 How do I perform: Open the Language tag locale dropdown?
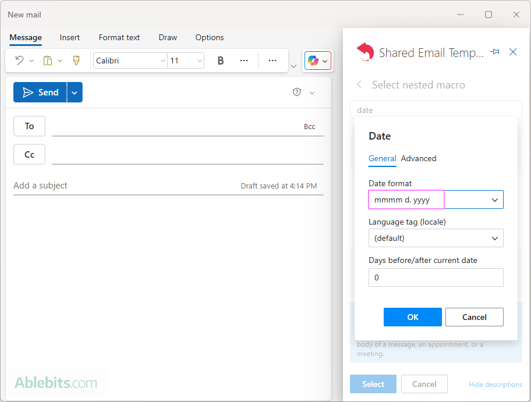coord(436,238)
